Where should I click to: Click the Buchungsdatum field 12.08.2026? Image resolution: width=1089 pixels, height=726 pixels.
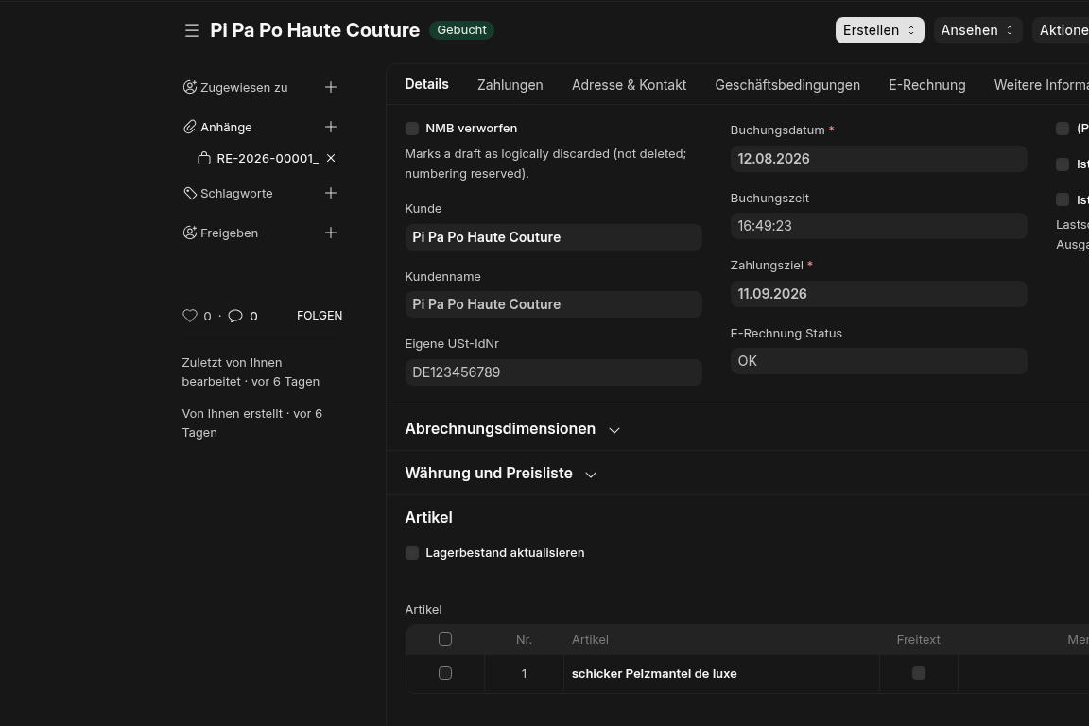[878, 159]
